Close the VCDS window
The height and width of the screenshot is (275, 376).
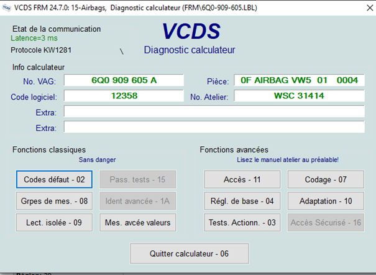pos(370,7)
